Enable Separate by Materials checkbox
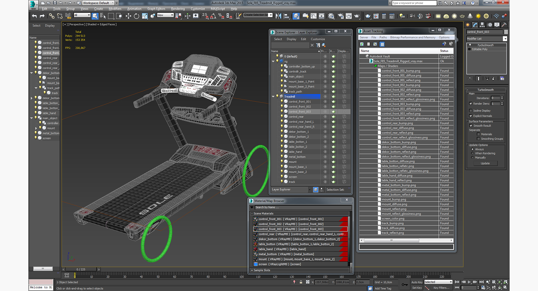The height and width of the screenshot is (291, 538). [x=478, y=134]
